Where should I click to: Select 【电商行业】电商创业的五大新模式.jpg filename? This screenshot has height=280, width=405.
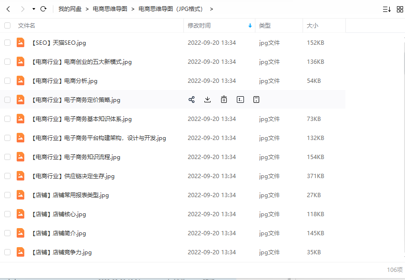(x=81, y=62)
